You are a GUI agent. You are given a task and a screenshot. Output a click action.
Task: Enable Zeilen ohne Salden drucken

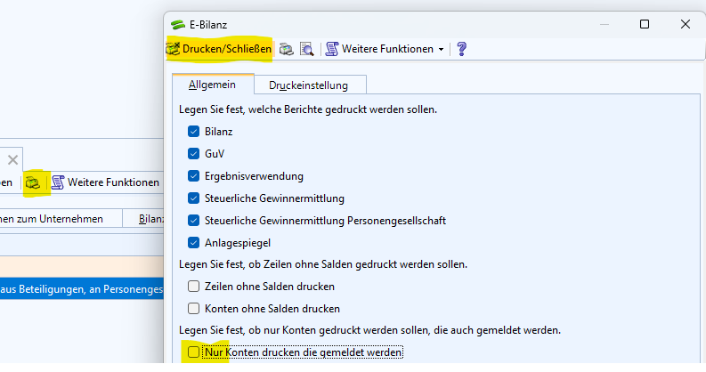pos(194,287)
